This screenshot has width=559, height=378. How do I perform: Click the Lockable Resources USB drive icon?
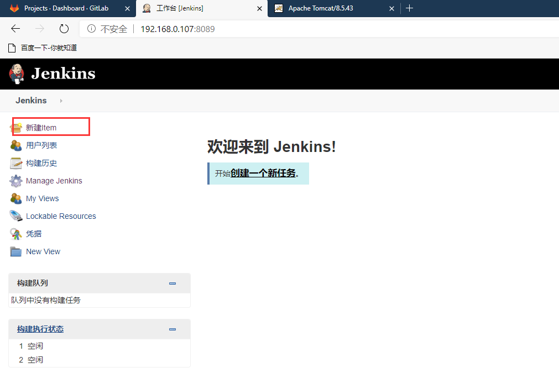coord(16,216)
